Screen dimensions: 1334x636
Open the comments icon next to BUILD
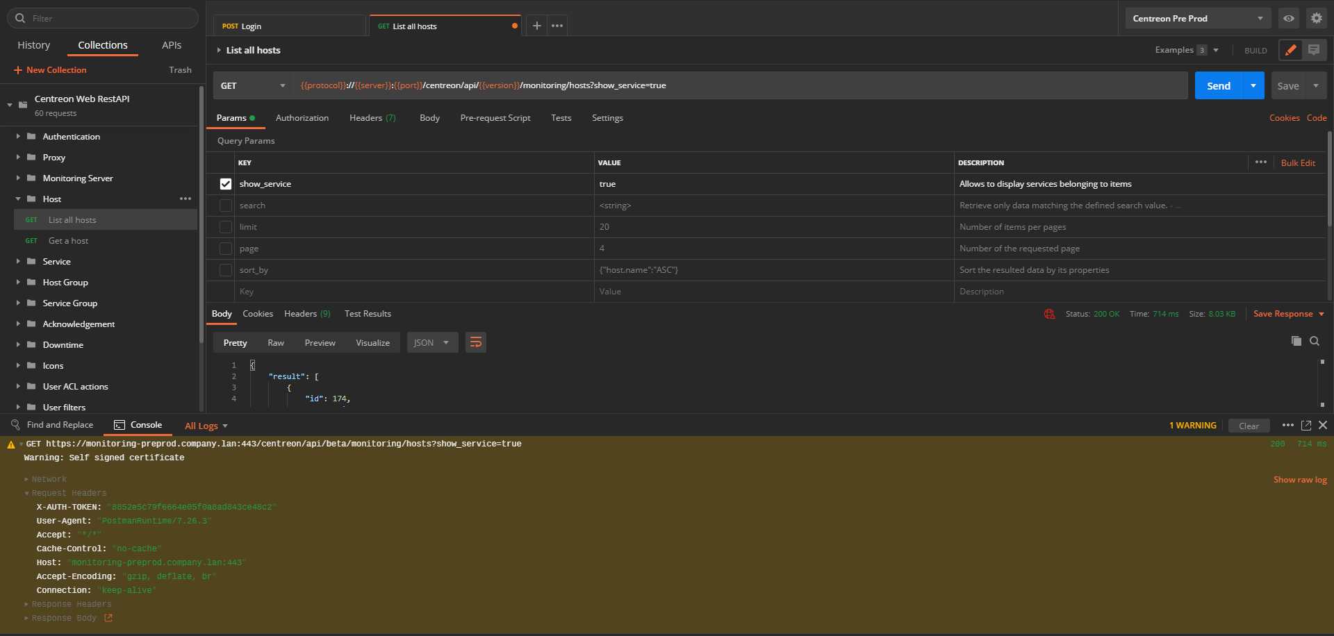pyautogui.click(x=1313, y=50)
